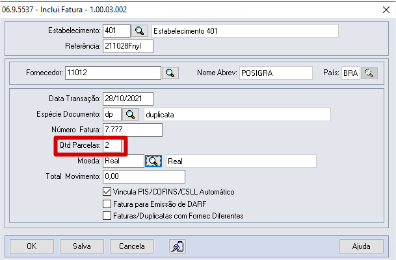Image resolution: width=396 pixels, height=260 pixels.
Task: Open Fornecedor search magnifier
Action: coord(170,73)
